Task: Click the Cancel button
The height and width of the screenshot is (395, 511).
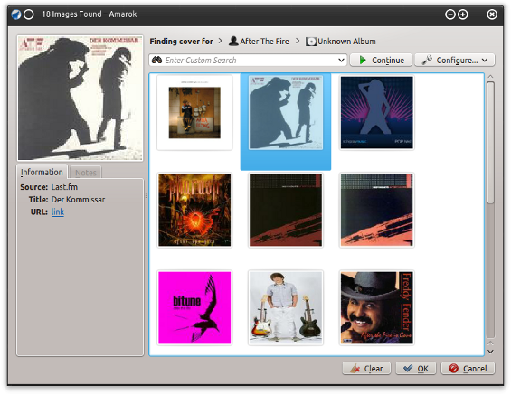Action: [x=468, y=368]
